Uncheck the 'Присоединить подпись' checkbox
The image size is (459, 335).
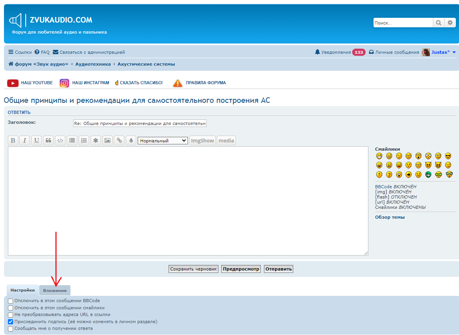[x=11, y=322]
